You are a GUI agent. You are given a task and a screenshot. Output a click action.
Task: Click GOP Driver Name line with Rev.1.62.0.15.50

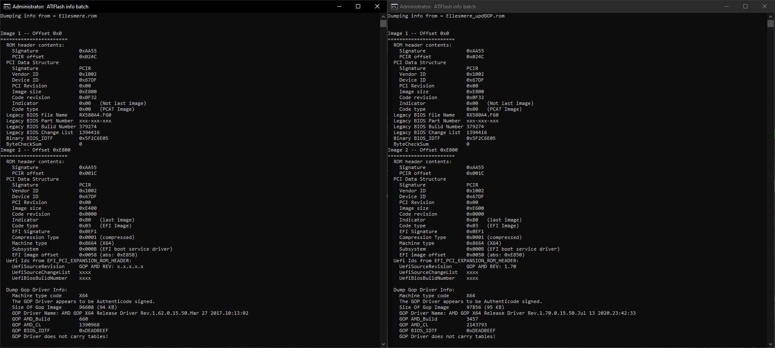pyautogui.click(x=130, y=313)
